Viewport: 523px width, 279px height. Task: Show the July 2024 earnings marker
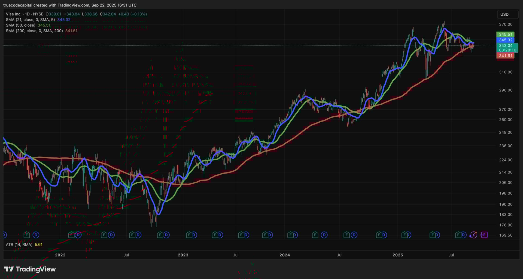point(346,235)
